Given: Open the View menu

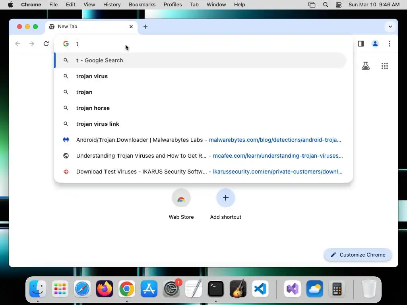Looking at the screenshot, I should [x=89, y=5].
